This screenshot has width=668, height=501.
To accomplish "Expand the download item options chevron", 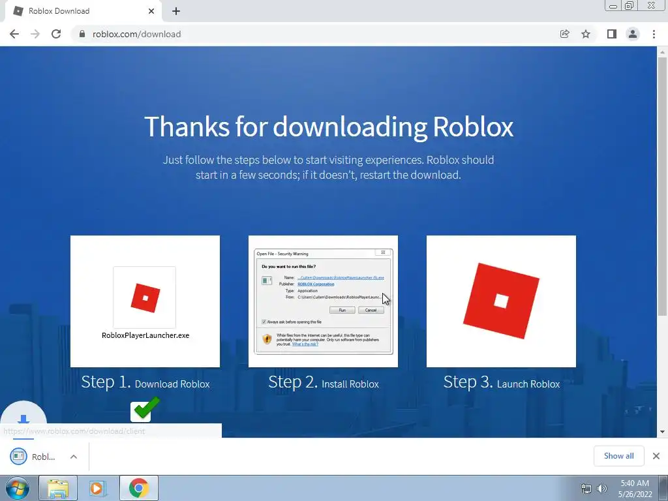I will (74, 457).
